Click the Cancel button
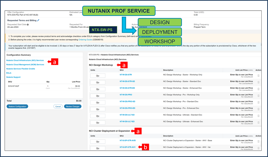The width and height of the screenshot is (268, 157). coord(58,106)
